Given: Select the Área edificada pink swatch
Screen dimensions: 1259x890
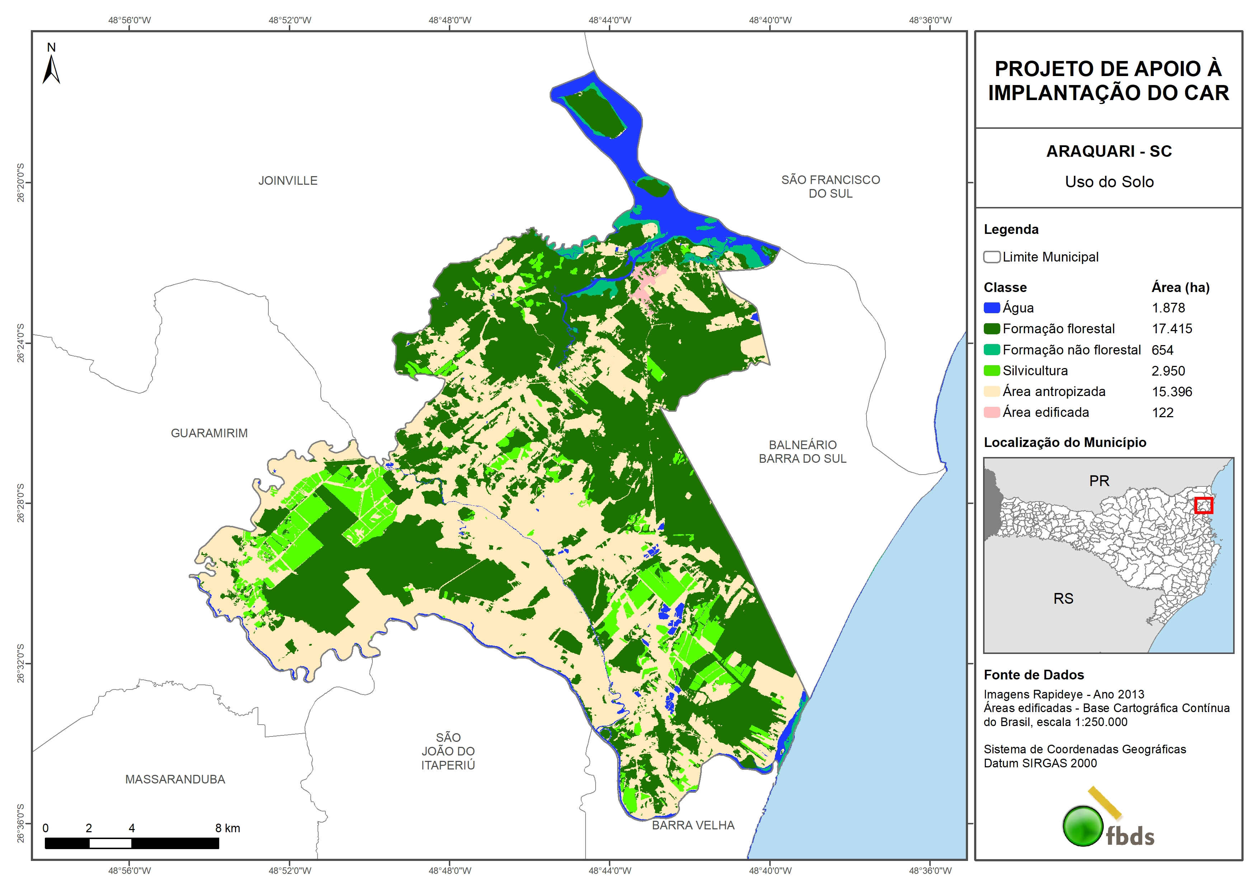Looking at the screenshot, I should pos(991,413).
